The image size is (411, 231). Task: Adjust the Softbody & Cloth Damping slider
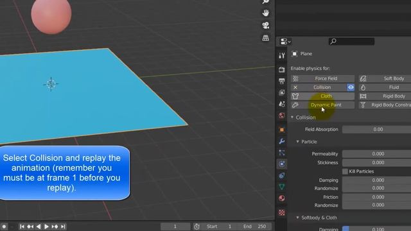tap(377, 228)
